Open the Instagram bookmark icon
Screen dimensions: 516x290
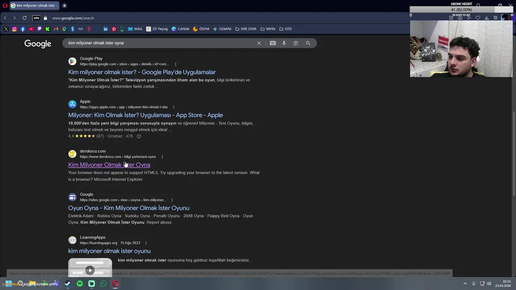[15, 29]
